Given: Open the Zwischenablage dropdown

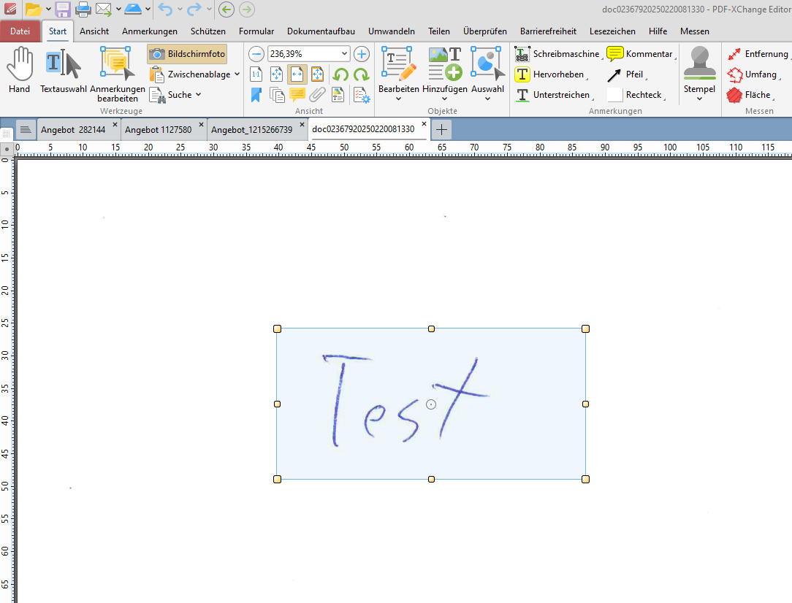Looking at the screenshot, I should [237, 74].
